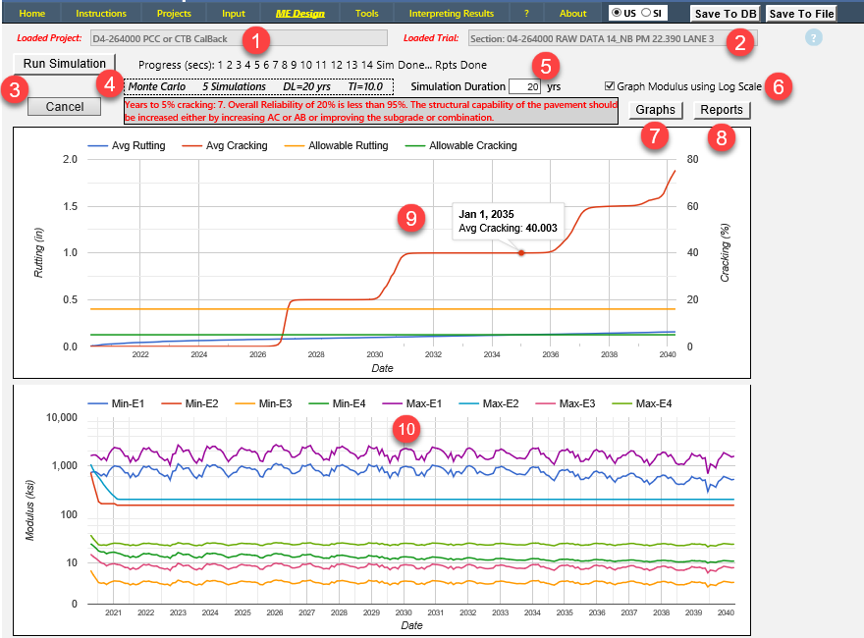
Task: Select the SI units radio button
Action: click(647, 13)
